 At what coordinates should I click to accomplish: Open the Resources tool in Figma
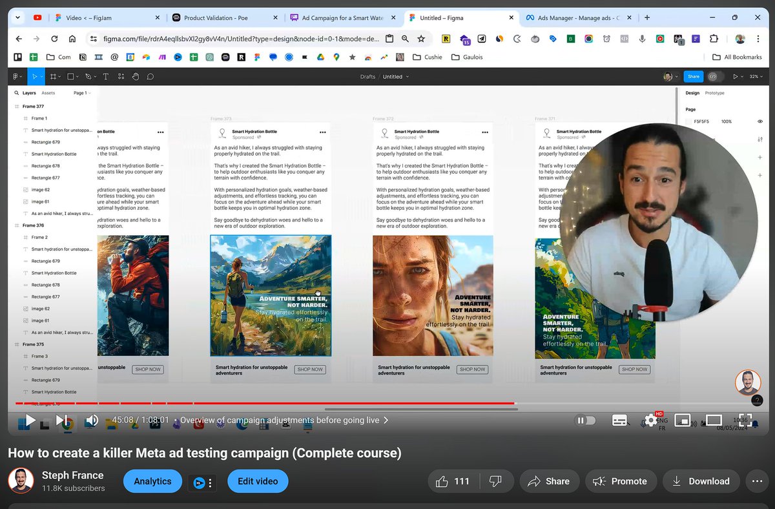click(x=121, y=76)
